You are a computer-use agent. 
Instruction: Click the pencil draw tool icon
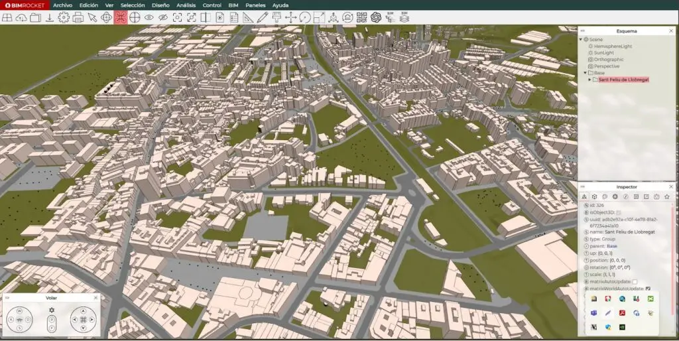coord(262,17)
